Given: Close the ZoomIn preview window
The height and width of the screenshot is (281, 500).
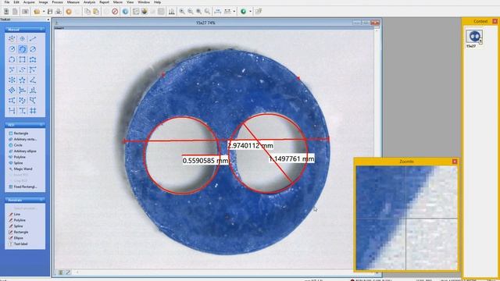Looking at the screenshot, I should pyautogui.click(x=455, y=162).
